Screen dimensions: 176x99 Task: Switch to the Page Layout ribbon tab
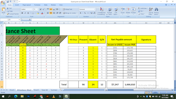27,5
